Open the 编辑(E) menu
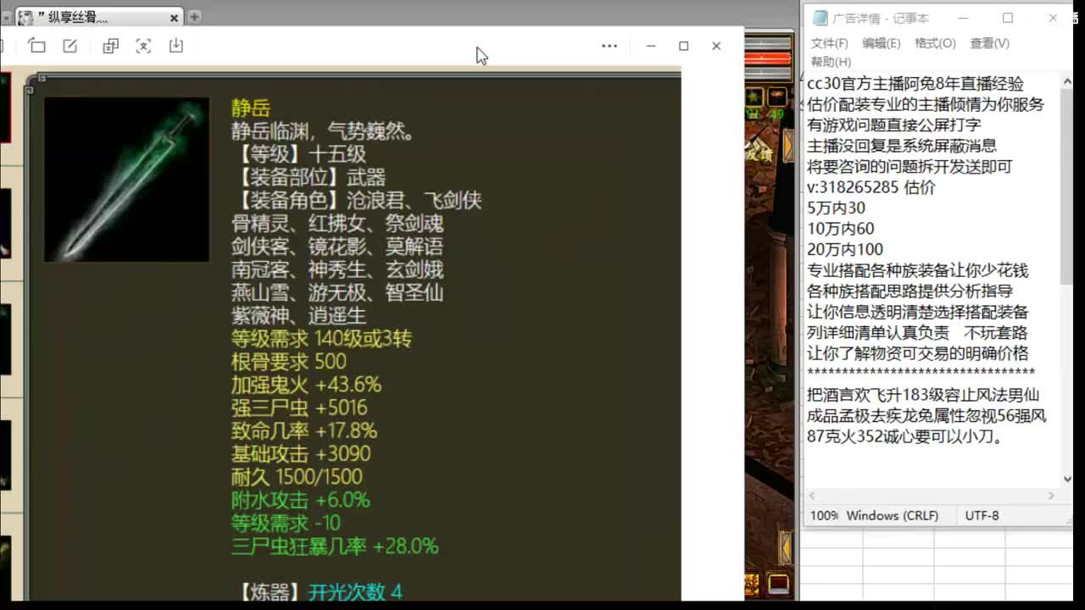The image size is (1085, 610). (x=882, y=43)
